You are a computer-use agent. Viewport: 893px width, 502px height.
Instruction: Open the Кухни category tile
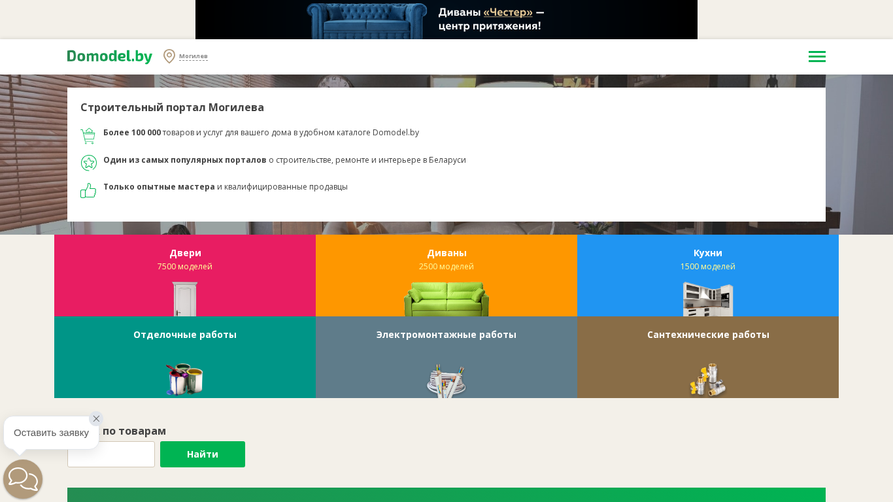pos(708,275)
